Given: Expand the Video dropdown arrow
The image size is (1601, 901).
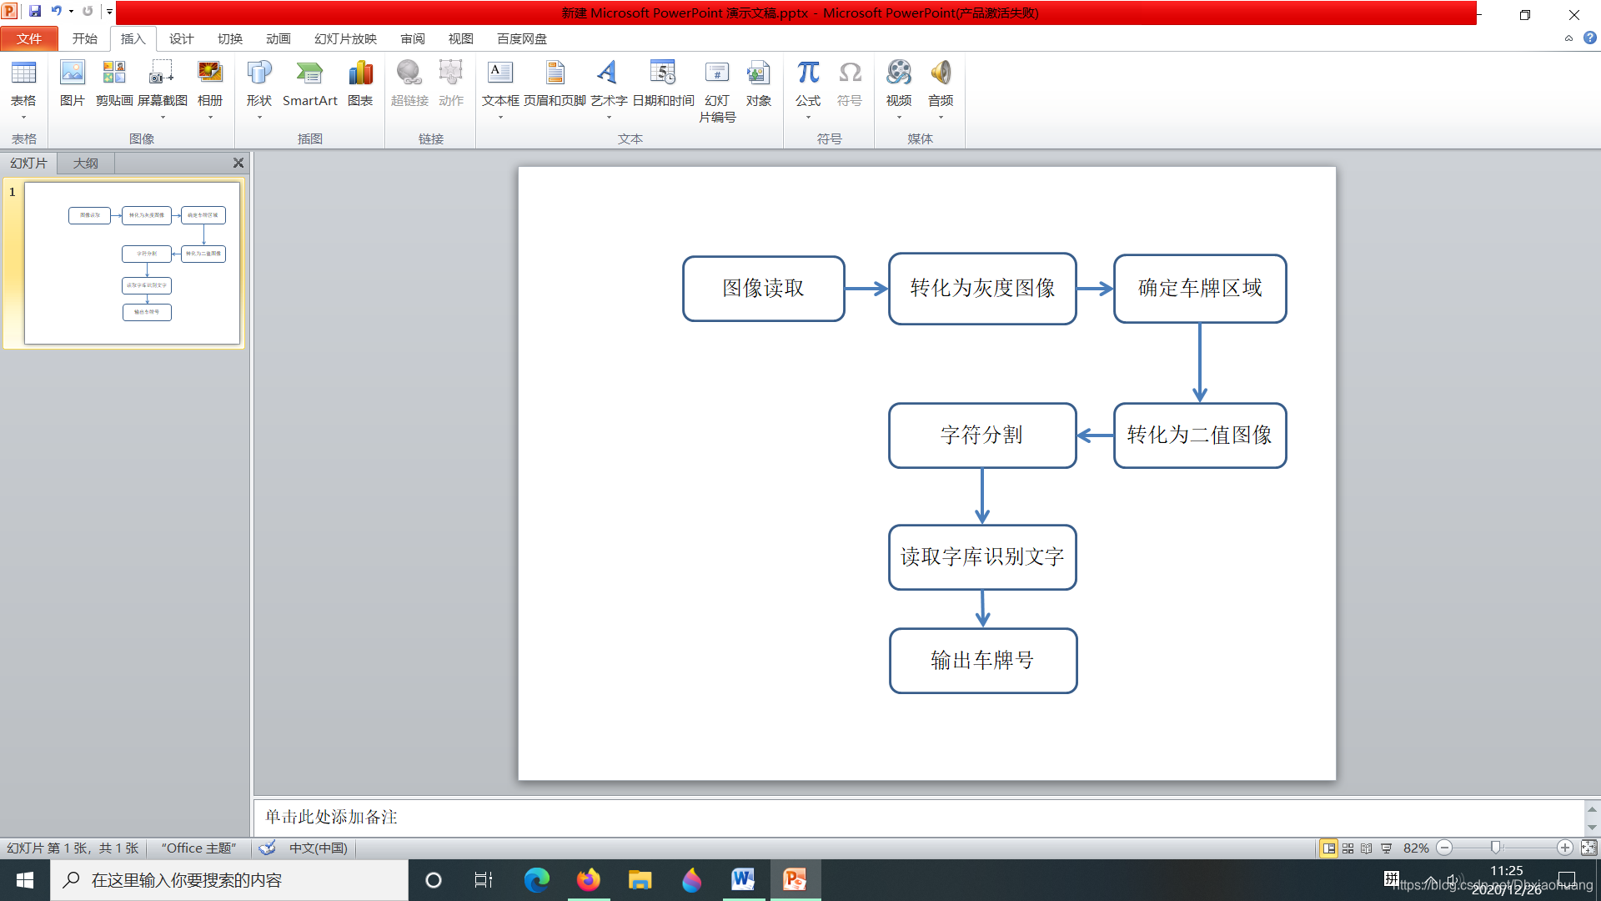Looking at the screenshot, I should (x=899, y=118).
